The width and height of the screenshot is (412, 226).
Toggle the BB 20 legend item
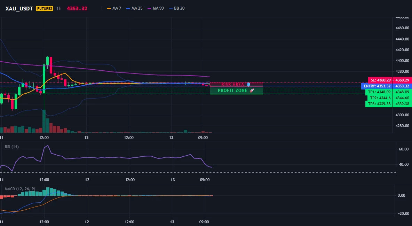(x=177, y=8)
